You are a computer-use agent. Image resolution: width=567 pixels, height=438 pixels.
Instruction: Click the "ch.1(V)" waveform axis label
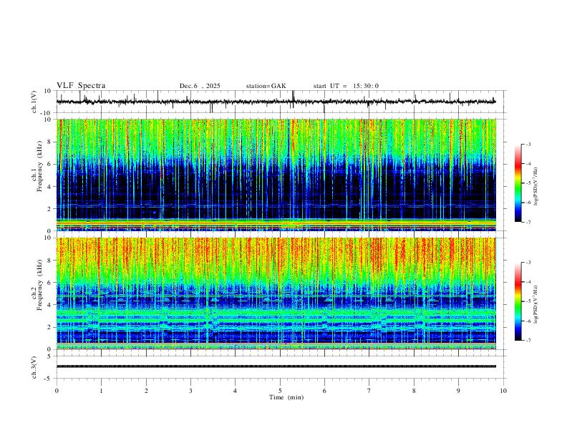[34, 102]
